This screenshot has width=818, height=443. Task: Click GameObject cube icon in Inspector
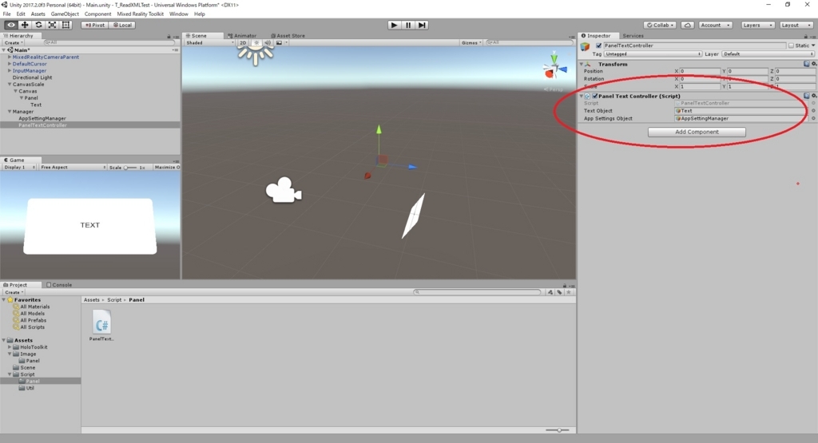coord(586,47)
